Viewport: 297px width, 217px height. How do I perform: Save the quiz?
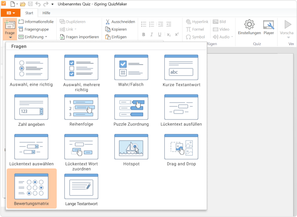31,4
